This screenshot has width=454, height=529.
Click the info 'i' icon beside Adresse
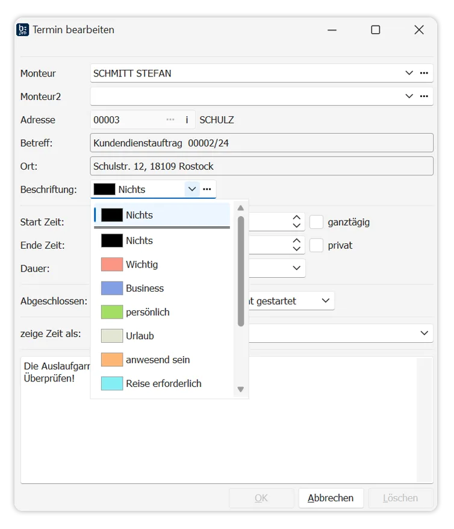[x=187, y=120]
